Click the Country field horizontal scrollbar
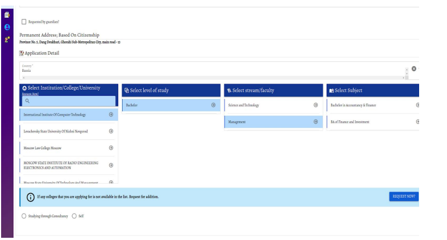 coord(213,78)
